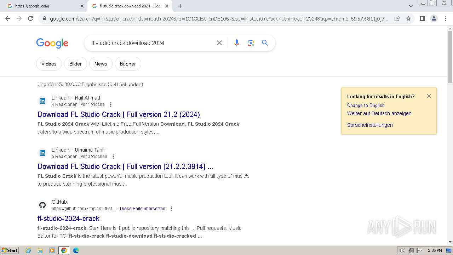
Task: Click LinkedIn favicon of Umaima Tahir result
Action: [x=42, y=153]
